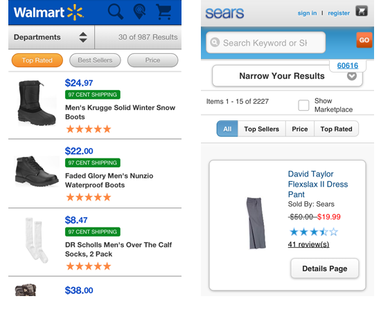The height and width of the screenshot is (312, 381).
Task: Click the Walmart spark logo
Action: click(x=76, y=12)
